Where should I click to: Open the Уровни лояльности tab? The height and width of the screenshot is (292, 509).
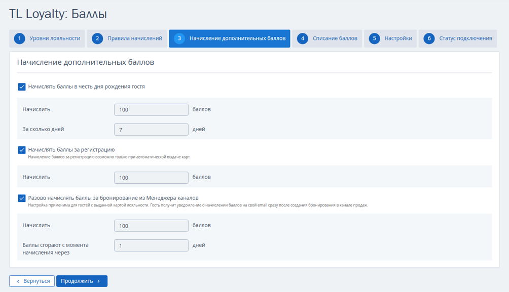click(47, 38)
